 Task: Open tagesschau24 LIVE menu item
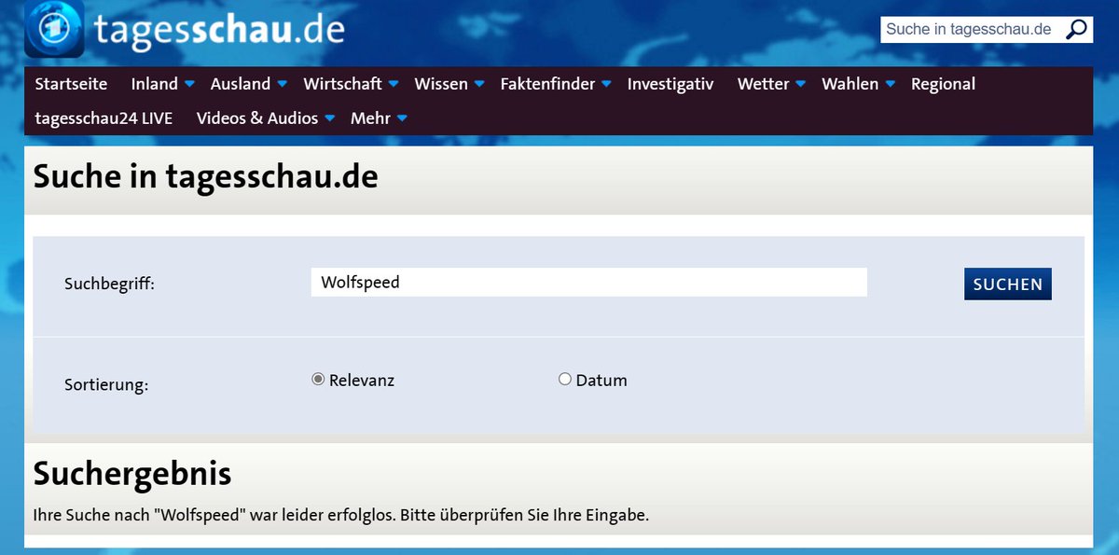tap(104, 118)
